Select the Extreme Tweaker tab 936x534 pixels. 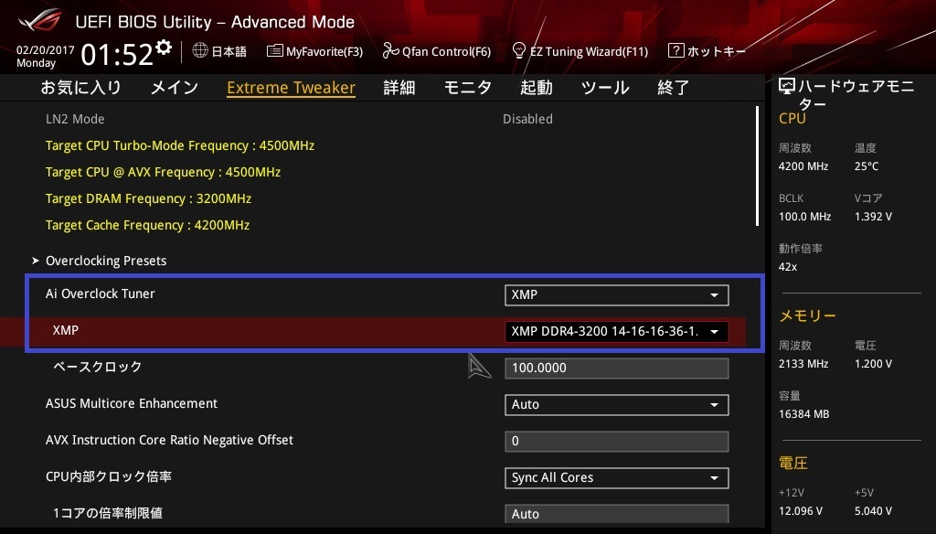(x=292, y=87)
